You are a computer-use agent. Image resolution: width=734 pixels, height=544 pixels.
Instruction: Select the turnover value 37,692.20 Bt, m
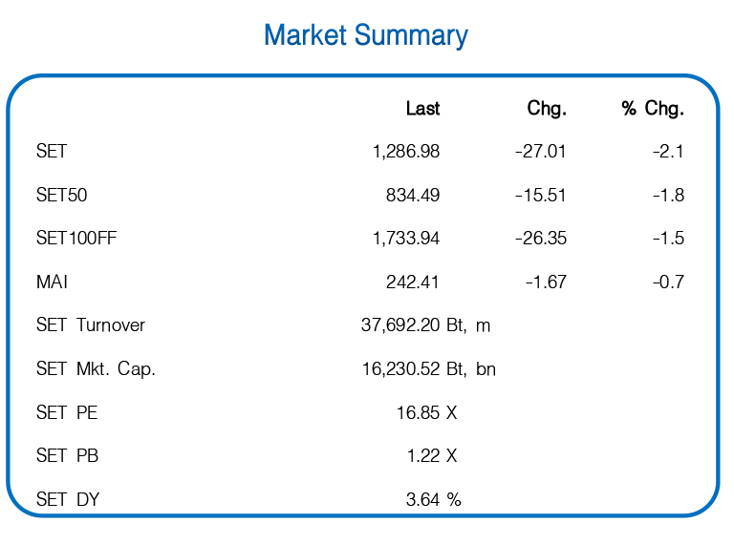[425, 325]
